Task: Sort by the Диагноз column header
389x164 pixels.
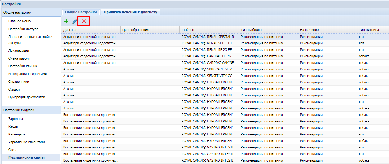Action: click(x=91, y=30)
